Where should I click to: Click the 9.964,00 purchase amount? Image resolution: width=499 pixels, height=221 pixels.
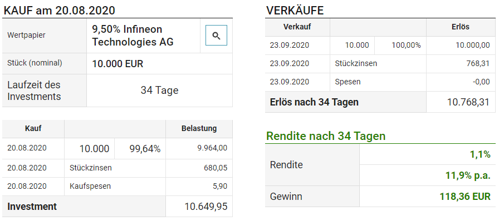212,148
